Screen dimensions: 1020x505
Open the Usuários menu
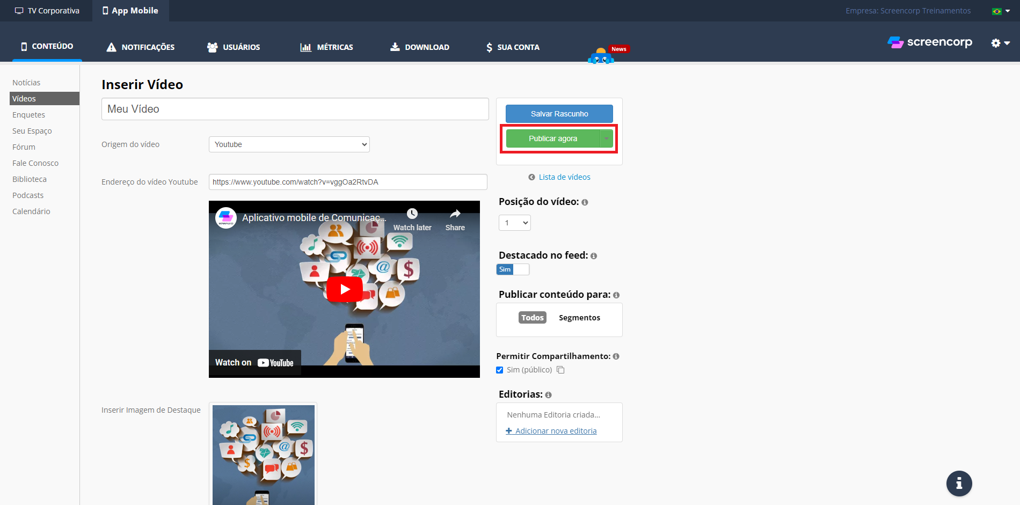click(x=234, y=47)
